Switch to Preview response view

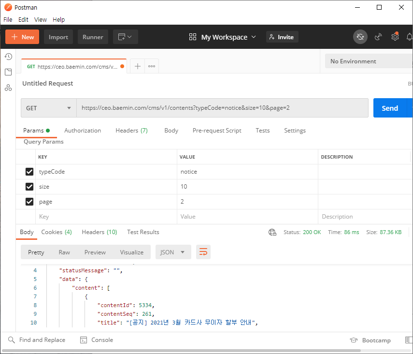[95, 252]
